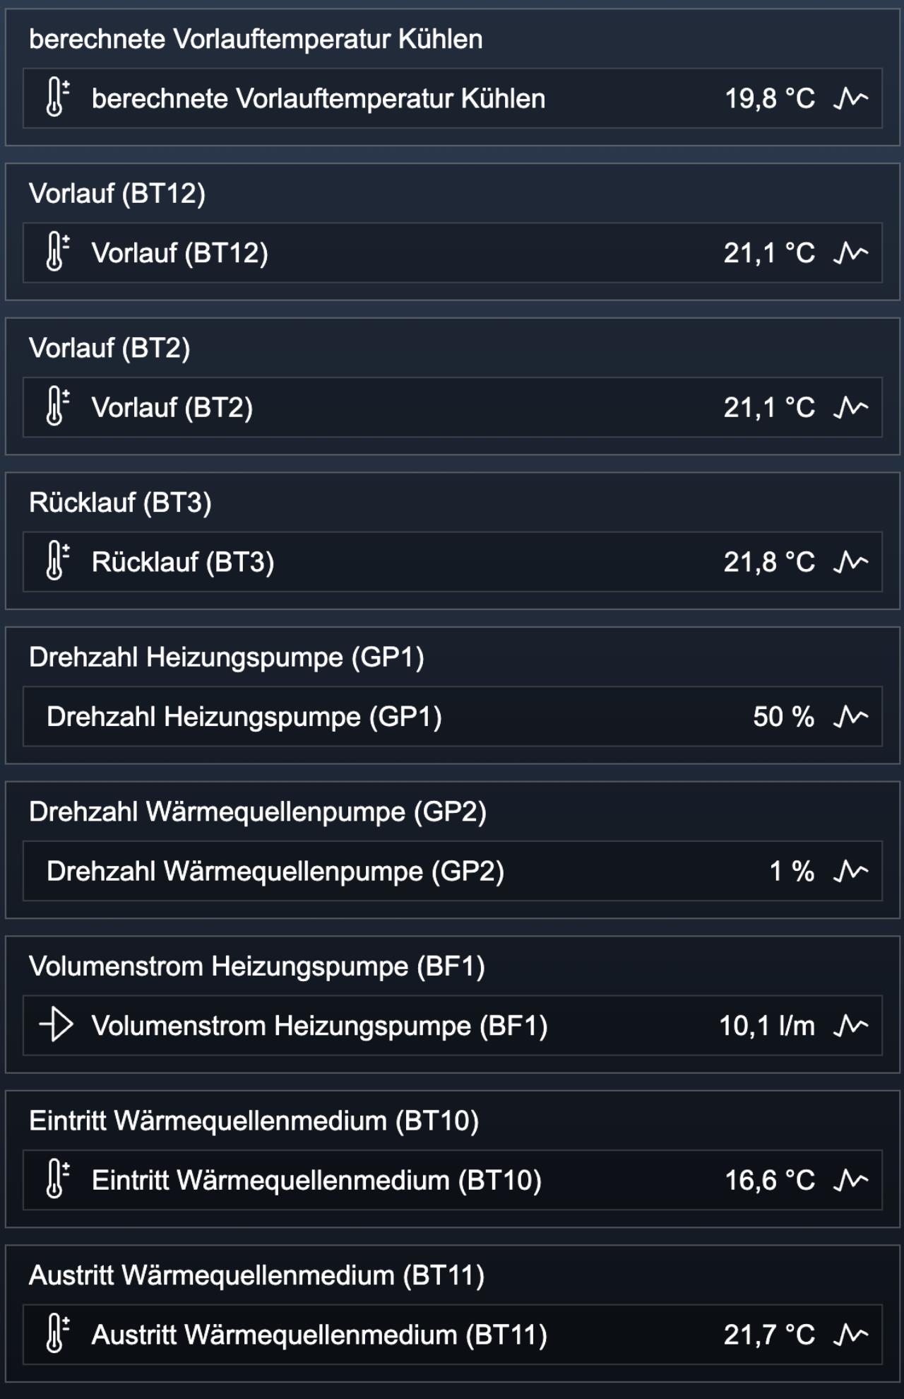
Task: Click the 19,8 °C cooling flow value
Action: coord(770,98)
